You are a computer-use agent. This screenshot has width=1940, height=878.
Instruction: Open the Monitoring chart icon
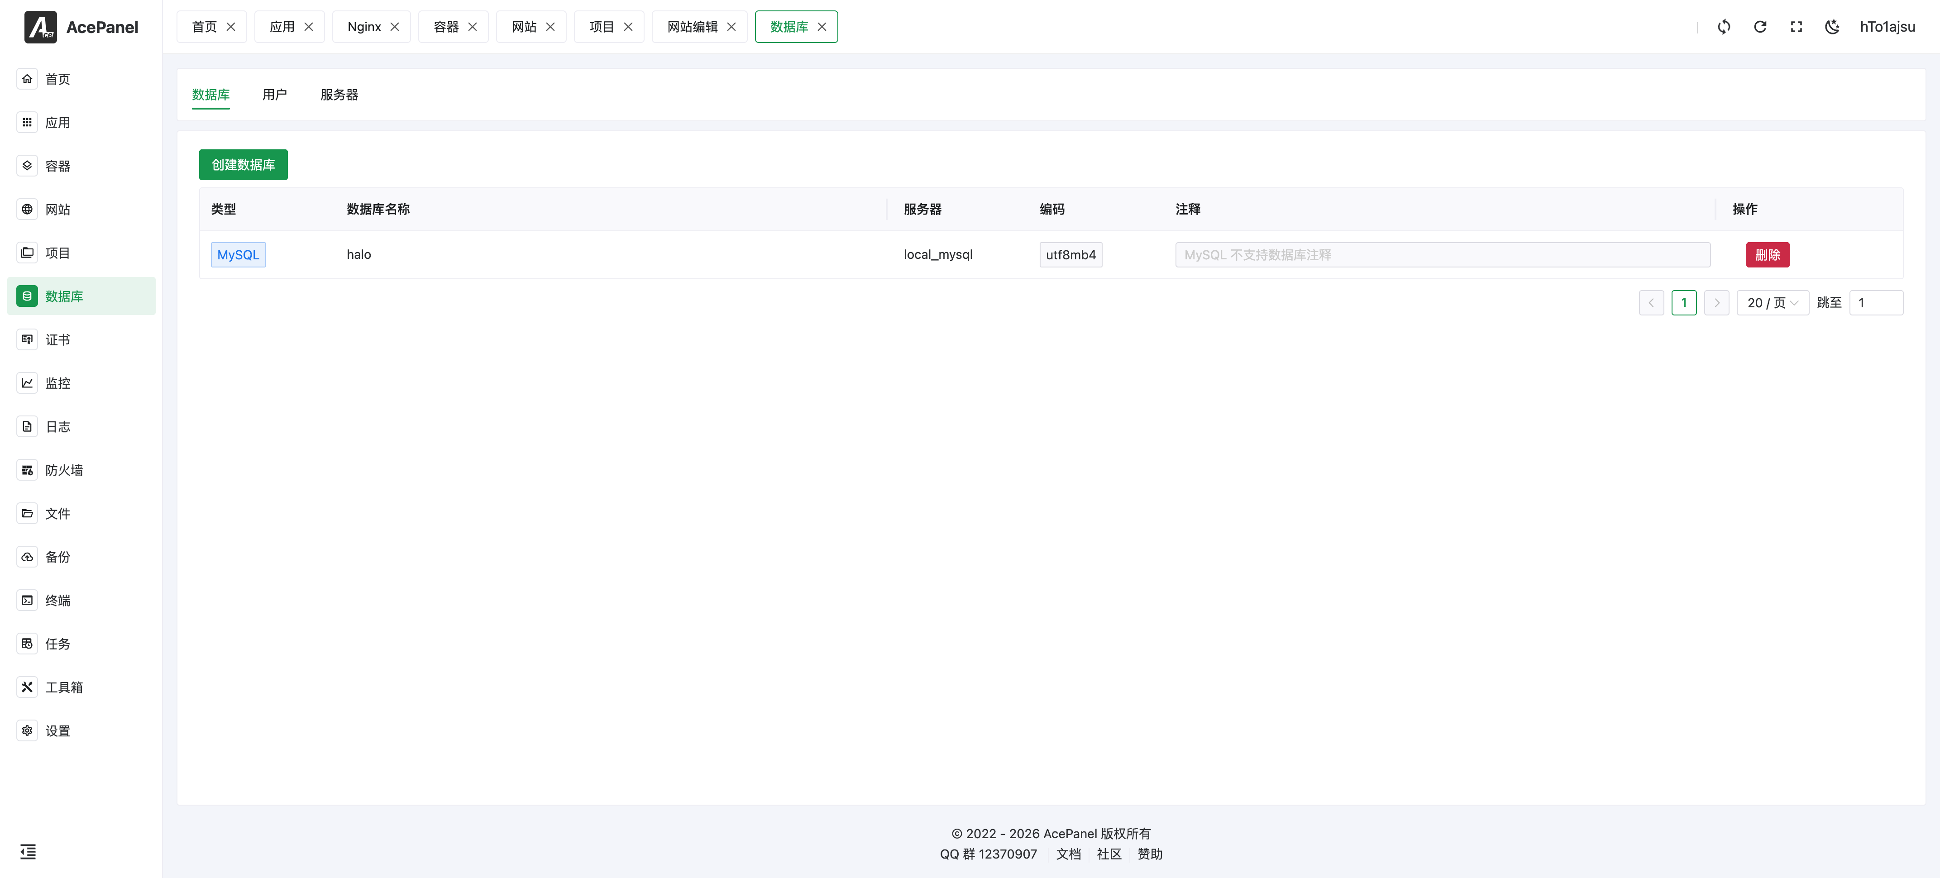[x=27, y=382]
